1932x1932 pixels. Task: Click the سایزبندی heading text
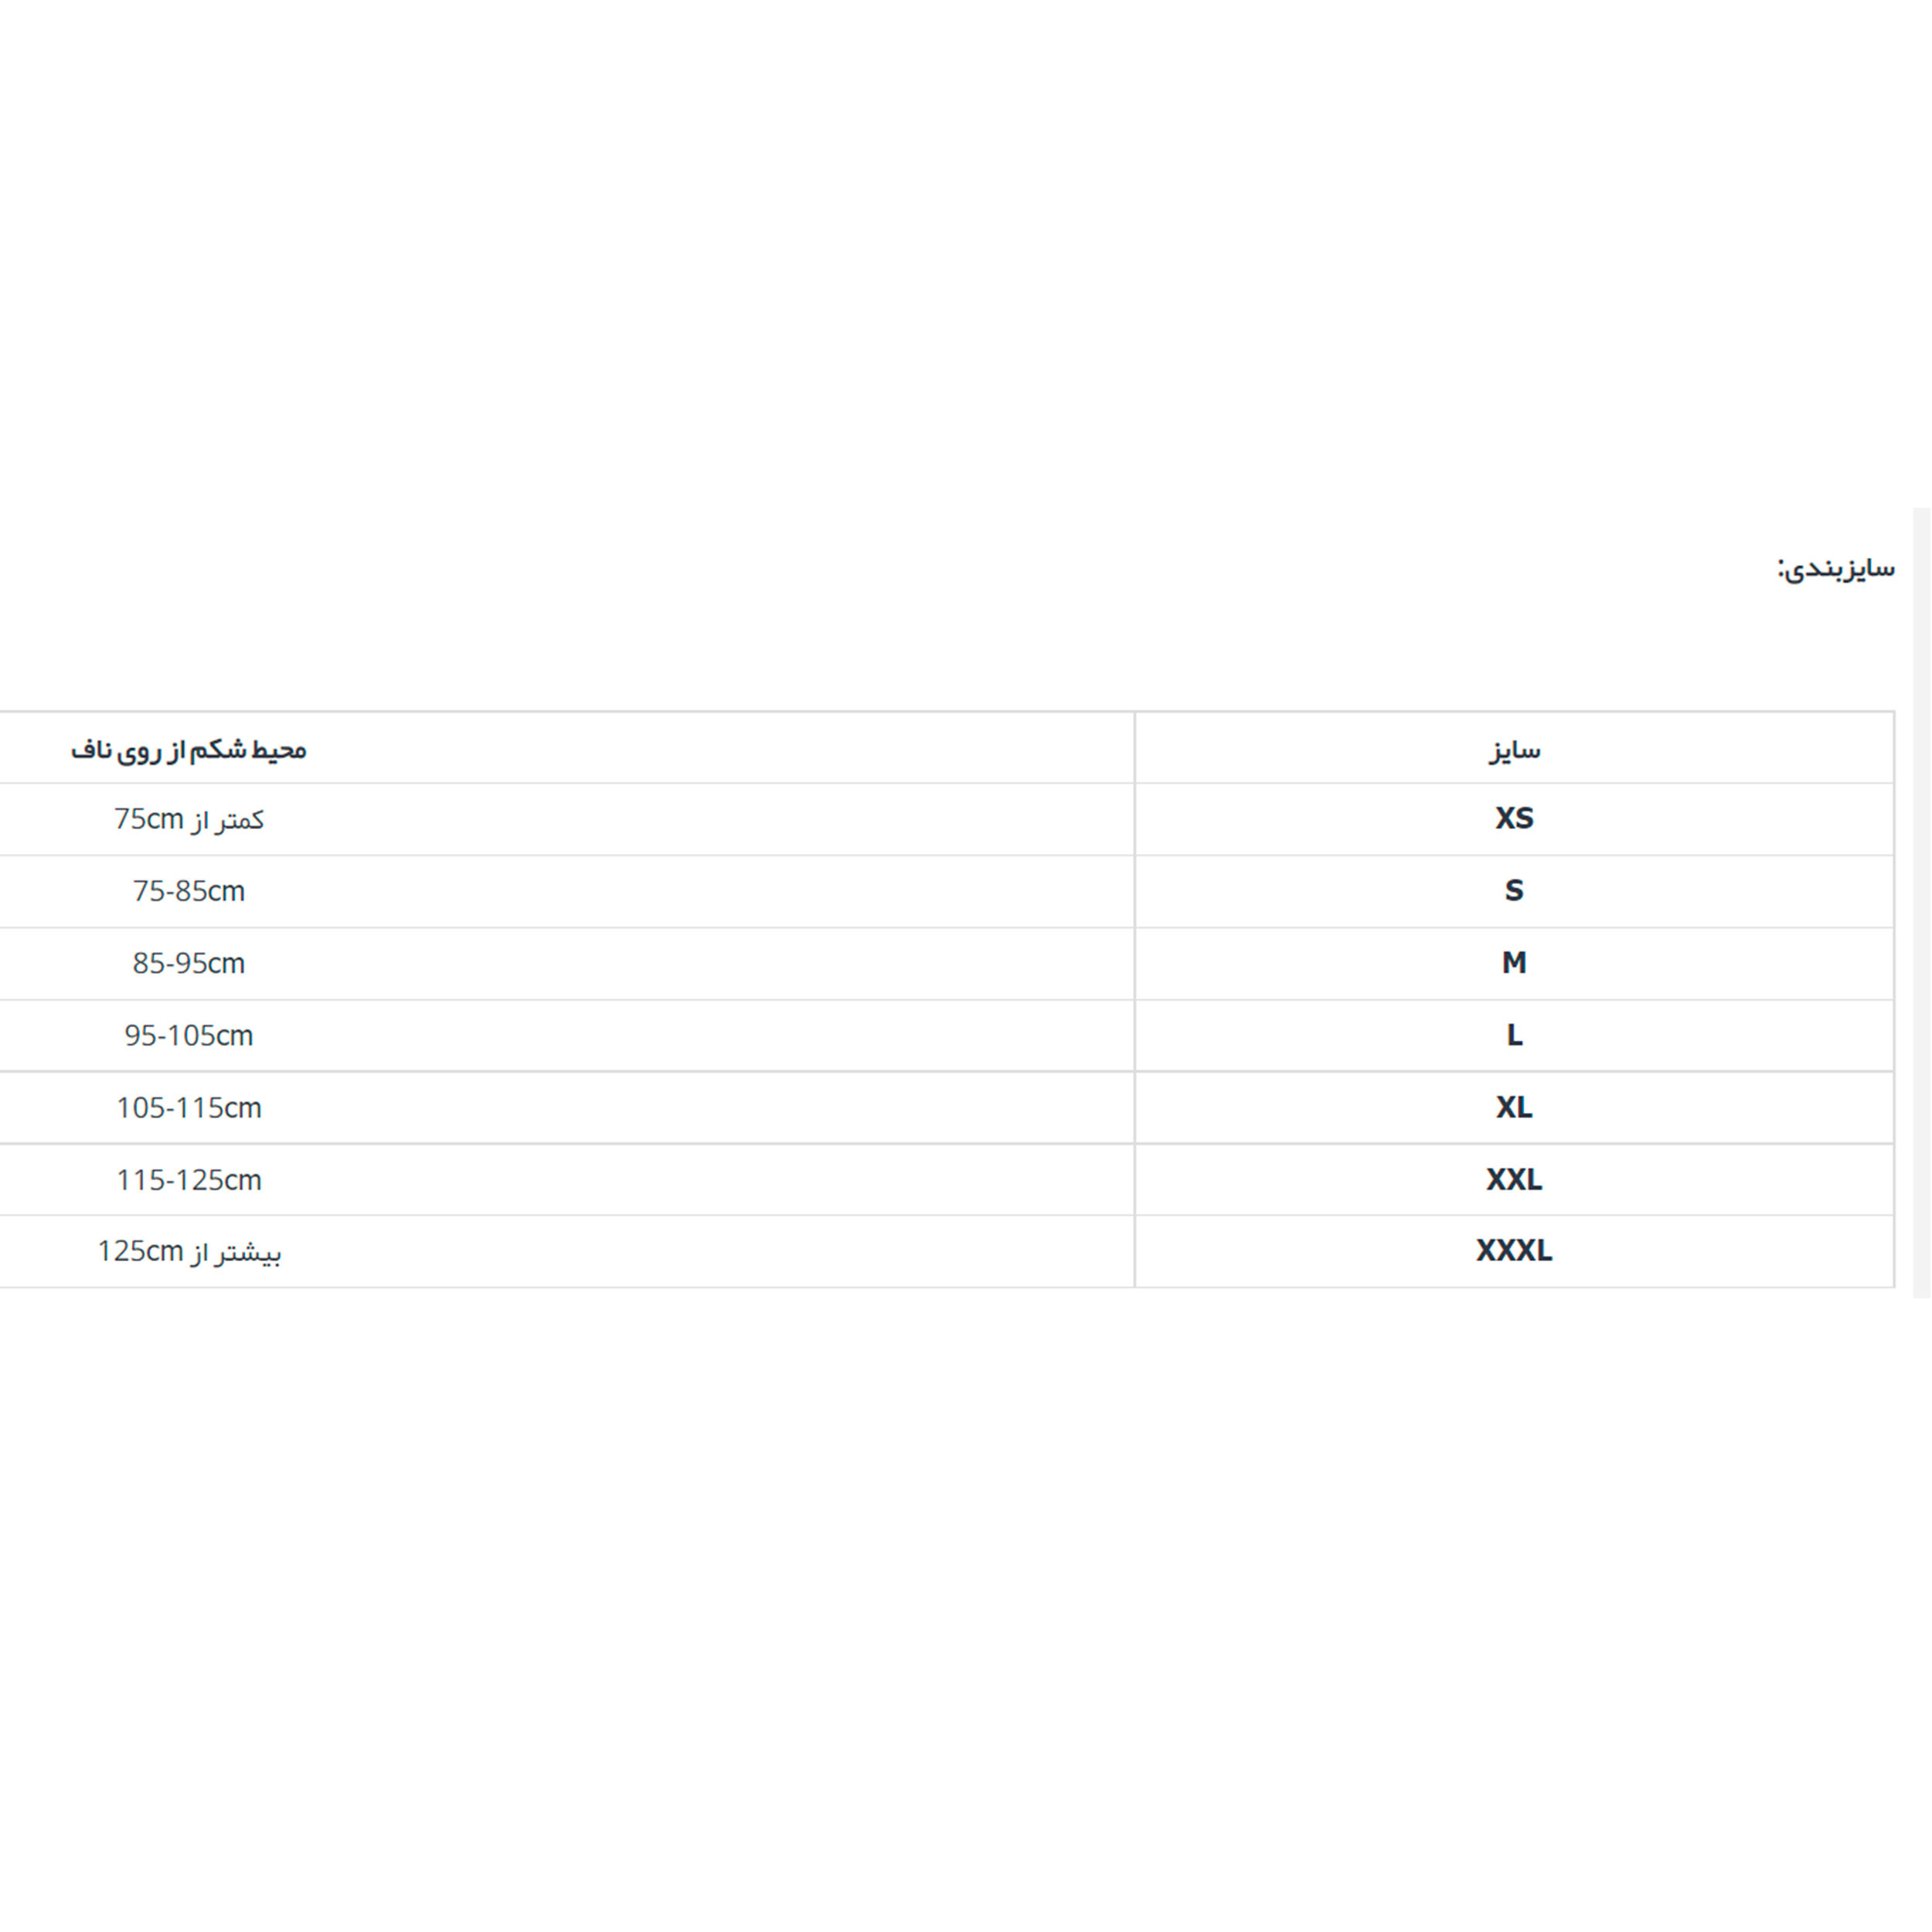click(x=1835, y=568)
